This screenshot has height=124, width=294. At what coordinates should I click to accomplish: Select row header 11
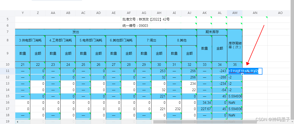pos(8,71)
